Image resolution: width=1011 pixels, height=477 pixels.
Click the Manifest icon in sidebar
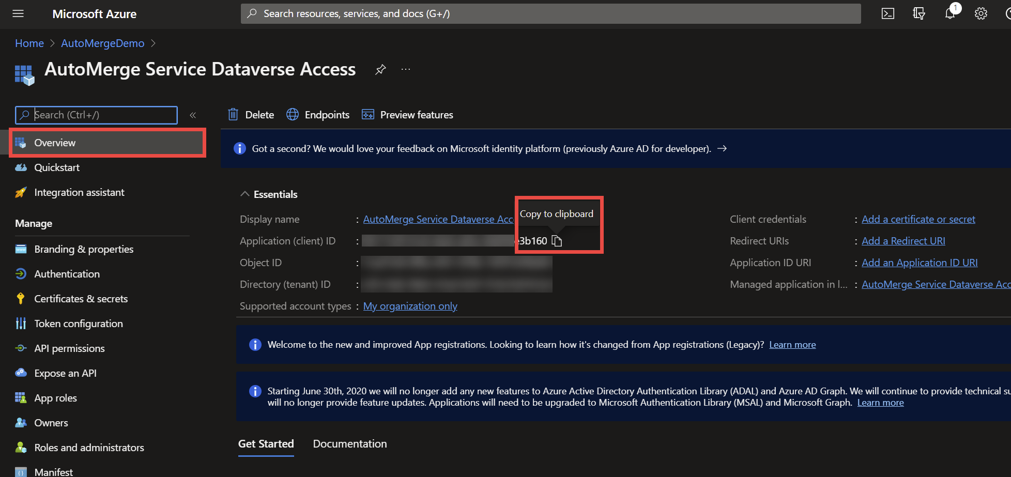click(21, 472)
